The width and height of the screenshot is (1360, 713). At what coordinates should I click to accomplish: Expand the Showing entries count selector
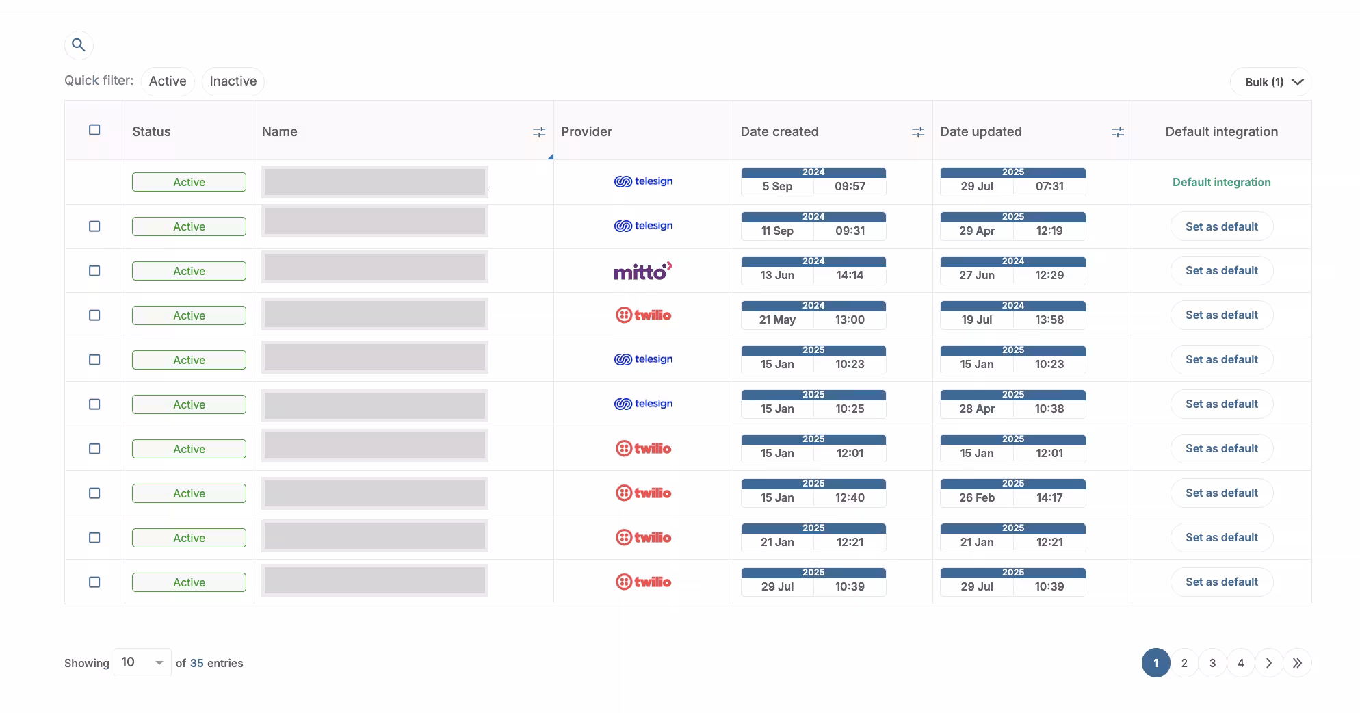click(x=142, y=662)
